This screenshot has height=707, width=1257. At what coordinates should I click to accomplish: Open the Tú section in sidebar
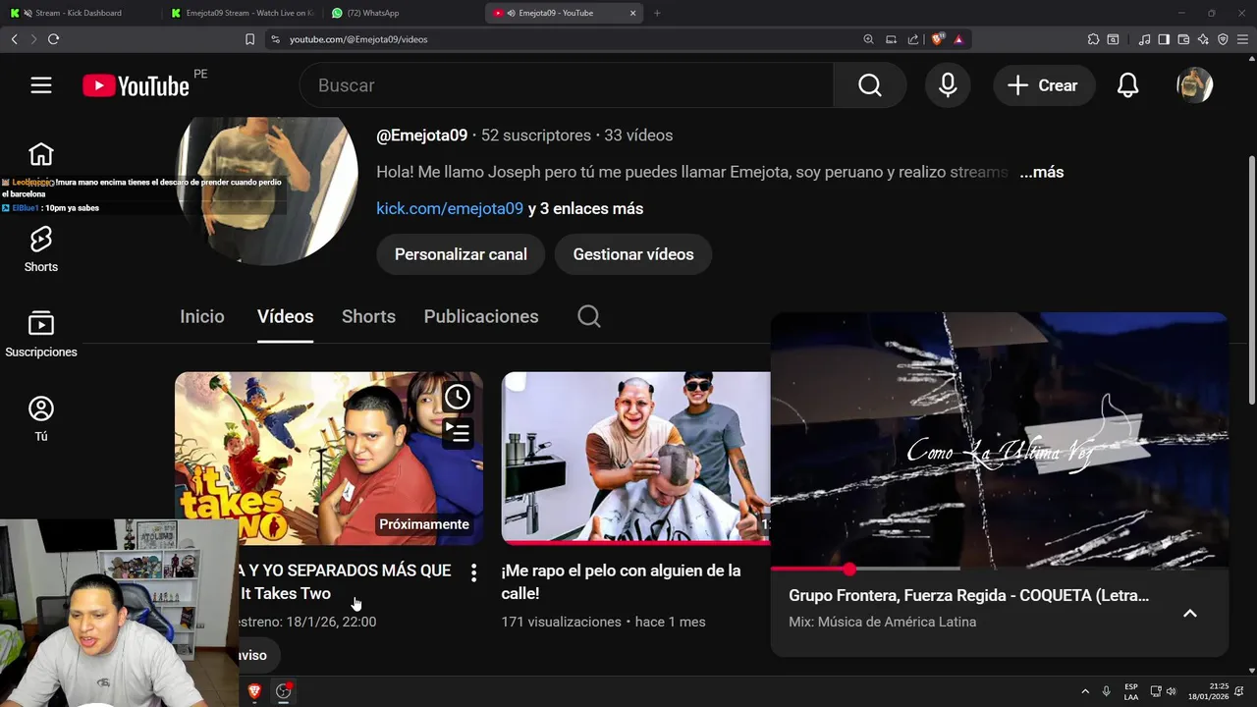coord(40,418)
